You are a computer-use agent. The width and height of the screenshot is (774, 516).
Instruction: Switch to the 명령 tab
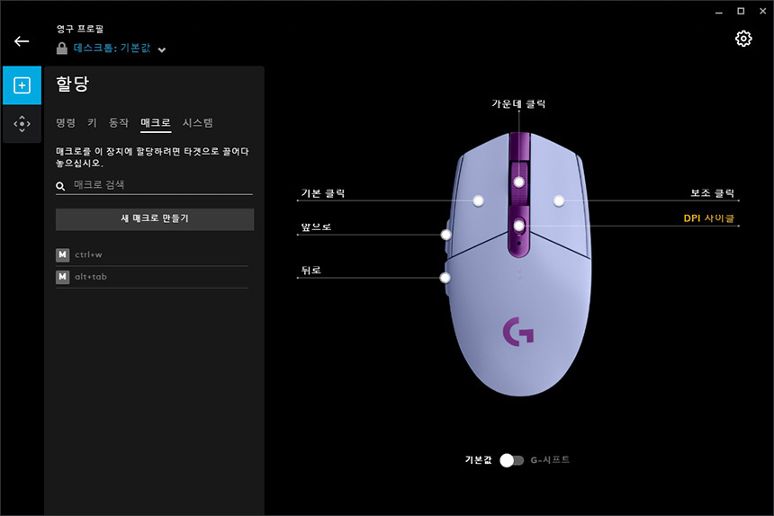point(66,123)
